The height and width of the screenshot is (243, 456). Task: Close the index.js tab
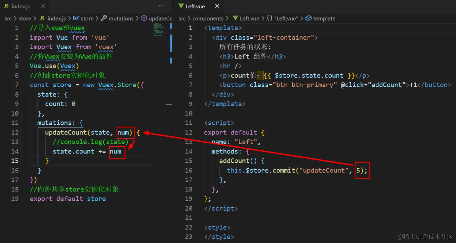point(43,6)
